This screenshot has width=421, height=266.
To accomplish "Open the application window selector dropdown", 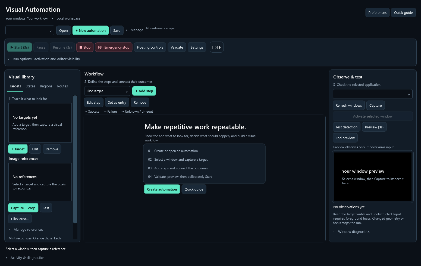I will (x=373, y=94).
